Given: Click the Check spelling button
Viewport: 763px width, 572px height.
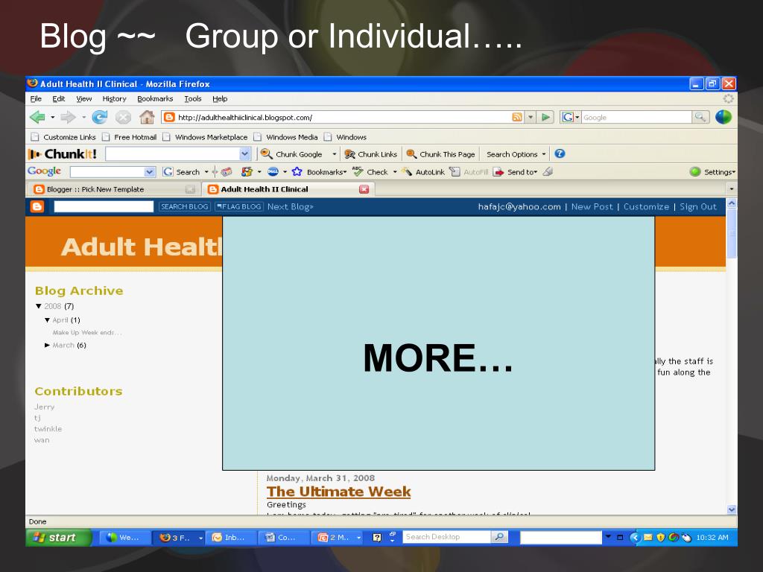Looking at the screenshot, I should pyautogui.click(x=370, y=172).
